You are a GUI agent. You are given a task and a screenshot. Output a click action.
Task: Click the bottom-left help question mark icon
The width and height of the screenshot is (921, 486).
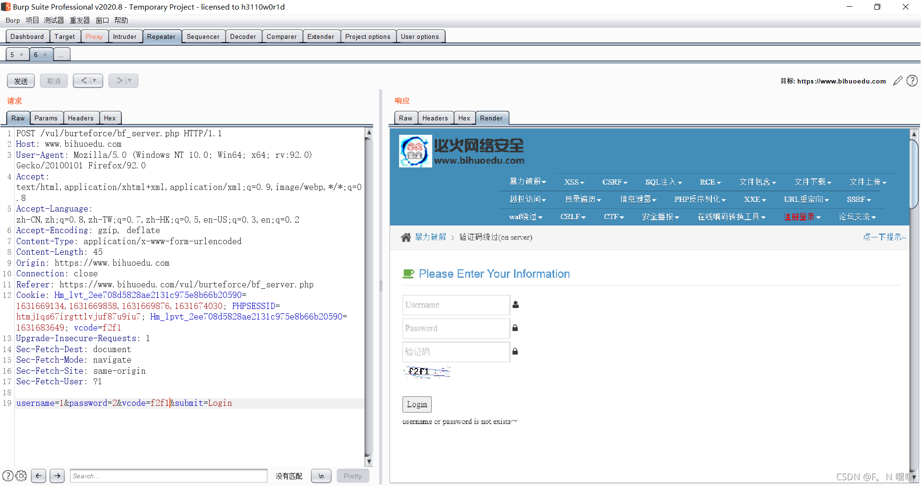click(8, 476)
